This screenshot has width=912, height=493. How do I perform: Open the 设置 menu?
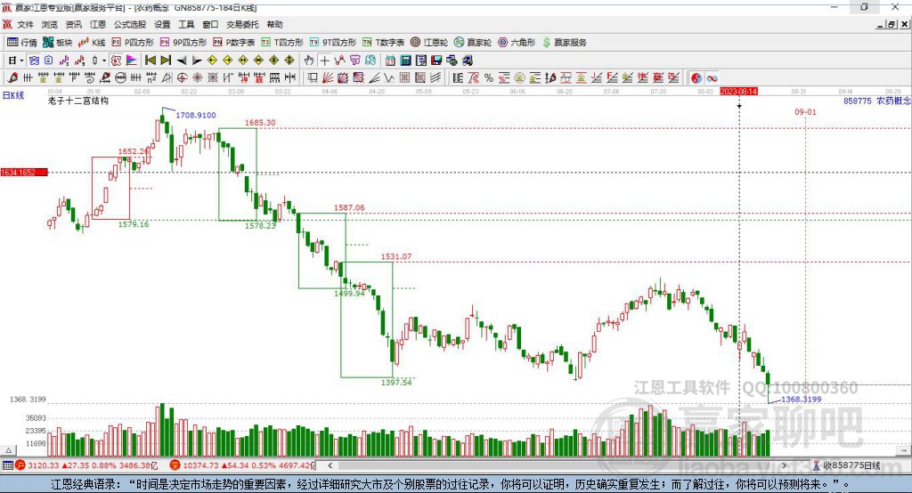click(162, 24)
